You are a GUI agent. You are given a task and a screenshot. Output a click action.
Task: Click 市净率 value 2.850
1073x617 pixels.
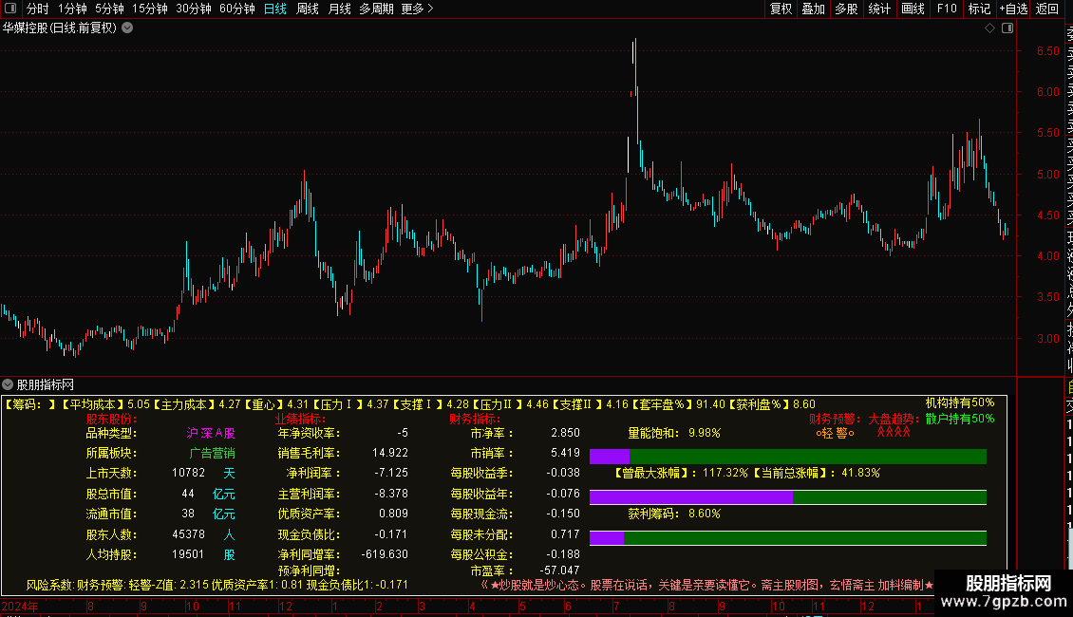(565, 433)
